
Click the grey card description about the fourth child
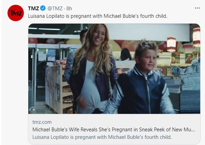pyautogui.click(x=102, y=137)
